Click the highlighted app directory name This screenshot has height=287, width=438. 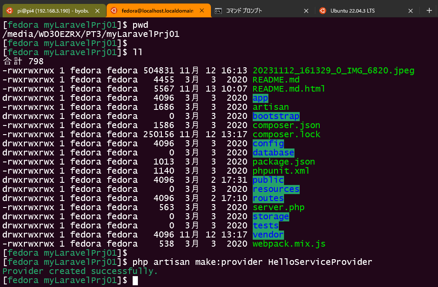tap(260, 98)
